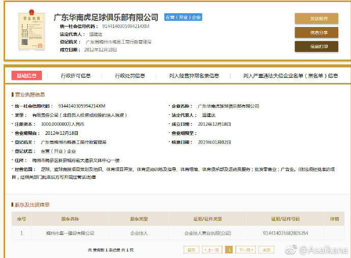This screenshot has height=258, width=351.
Task: Click the 股东名称 column header
Action: 70,219
